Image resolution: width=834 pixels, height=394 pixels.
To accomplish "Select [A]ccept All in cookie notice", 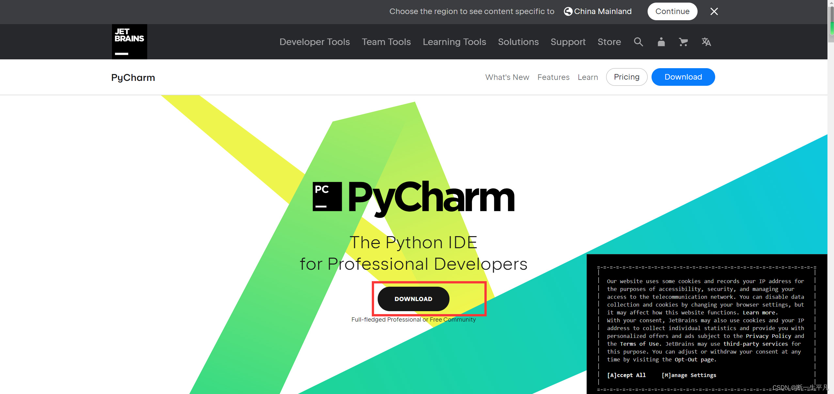I will point(626,375).
